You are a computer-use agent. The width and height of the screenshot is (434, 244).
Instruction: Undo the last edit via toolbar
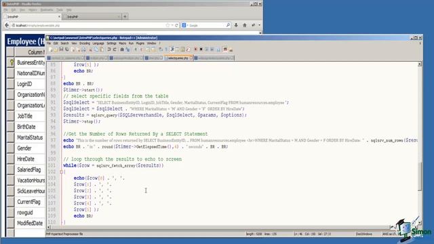[x=109, y=49]
